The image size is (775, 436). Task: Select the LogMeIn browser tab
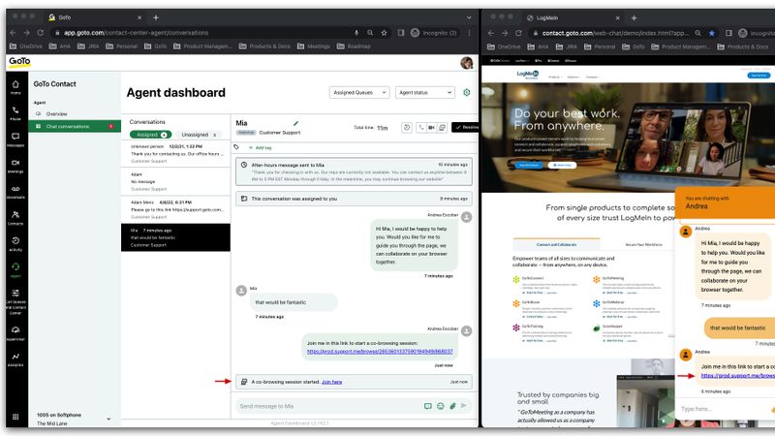click(x=573, y=17)
